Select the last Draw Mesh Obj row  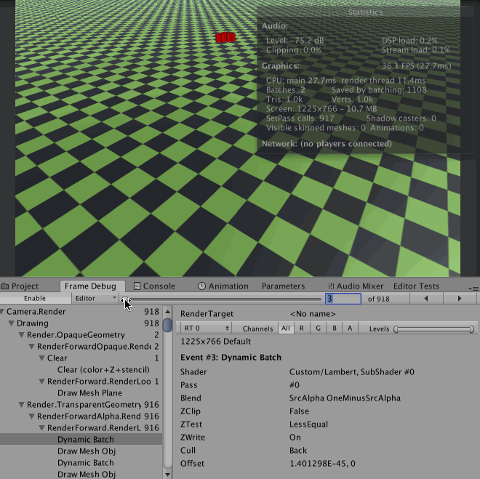pyautogui.click(x=81, y=475)
